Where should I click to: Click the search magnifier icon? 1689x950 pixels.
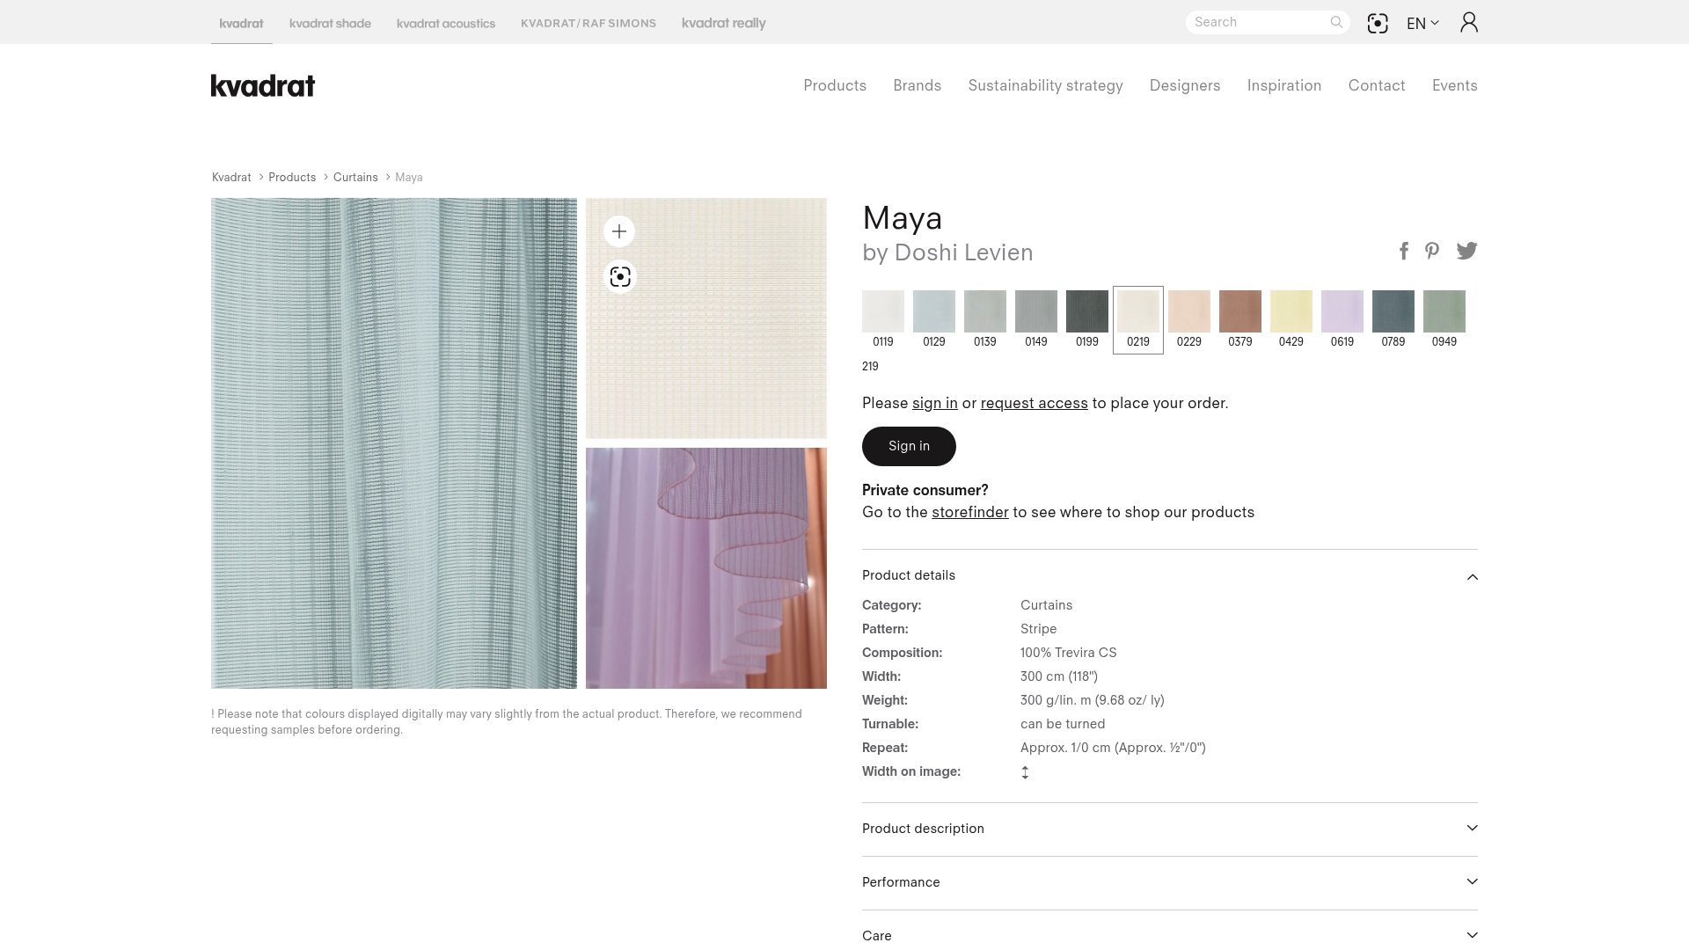point(1336,22)
